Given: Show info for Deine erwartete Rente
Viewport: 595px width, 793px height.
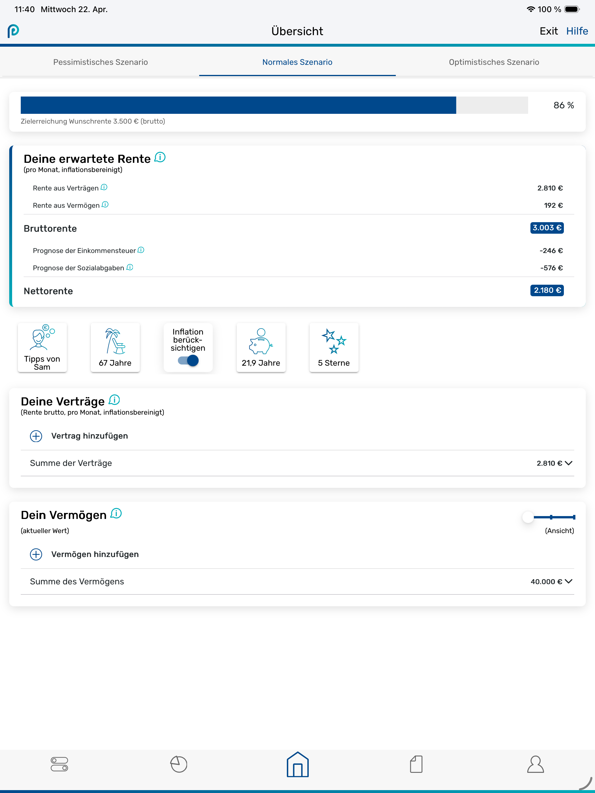Looking at the screenshot, I should [x=160, y=157].
